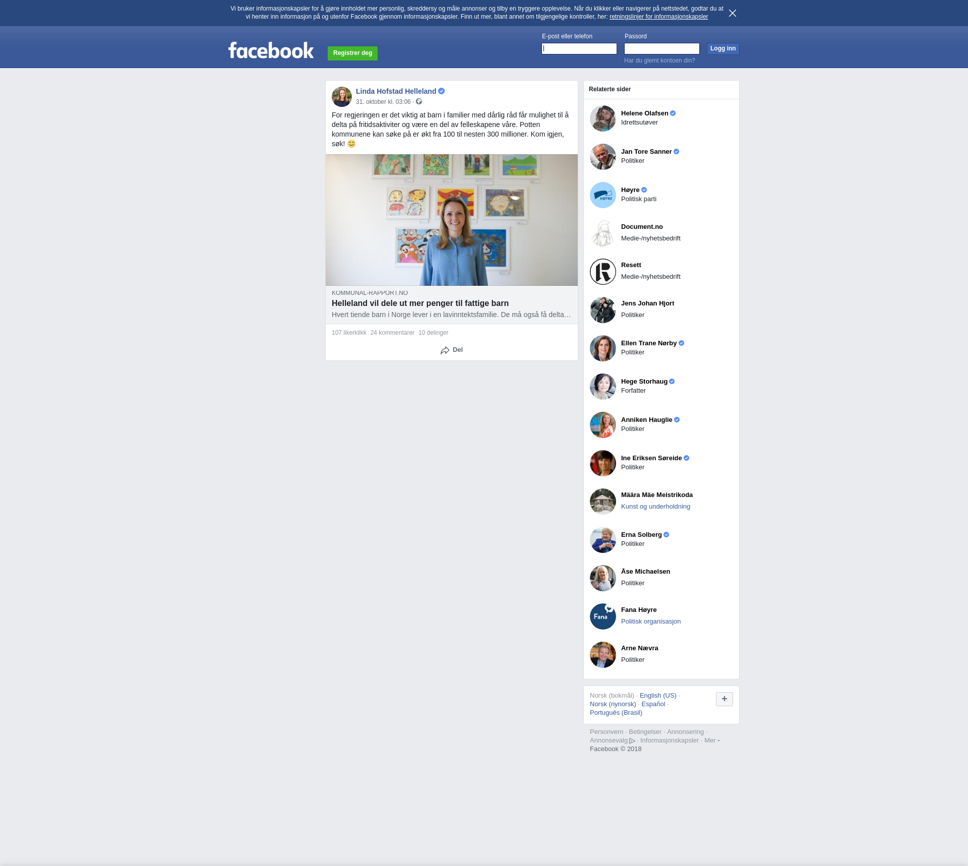Open Åse Michaelsen's avatar
This screenshot has height=866, width=968.
[x=603, y=578]
